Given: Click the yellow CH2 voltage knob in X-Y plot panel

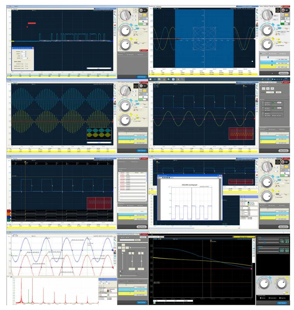Looking at the screenshot, I should (267, 45).
